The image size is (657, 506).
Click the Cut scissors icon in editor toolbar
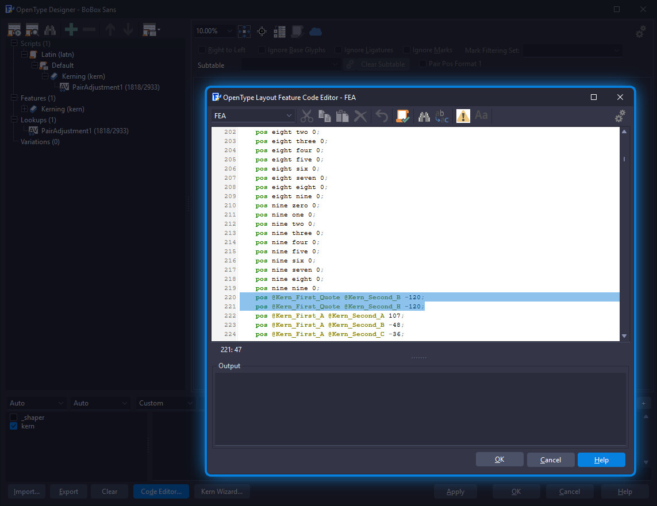coord(307,116)
